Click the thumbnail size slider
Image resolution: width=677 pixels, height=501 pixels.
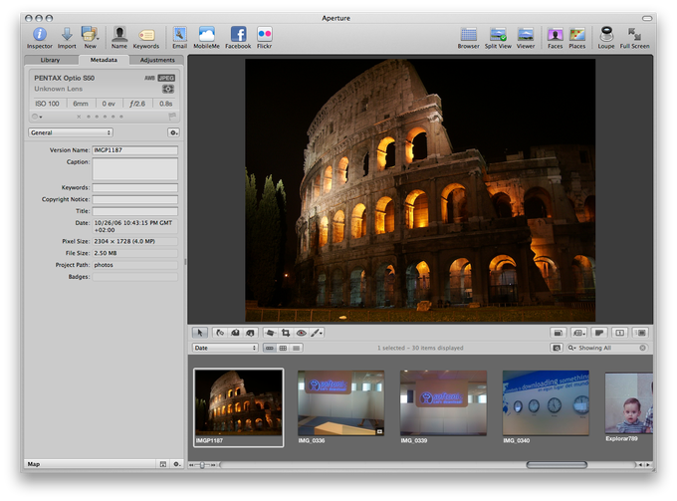tap(202, 465)
